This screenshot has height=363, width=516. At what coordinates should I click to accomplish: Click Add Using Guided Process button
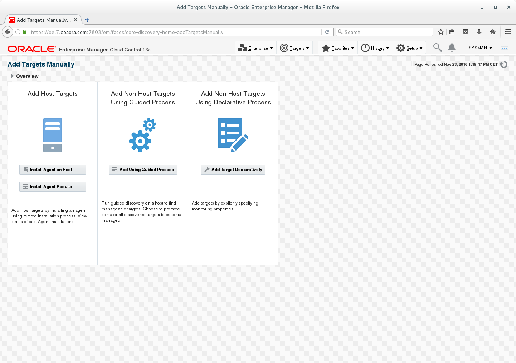[x=143, y=170]
